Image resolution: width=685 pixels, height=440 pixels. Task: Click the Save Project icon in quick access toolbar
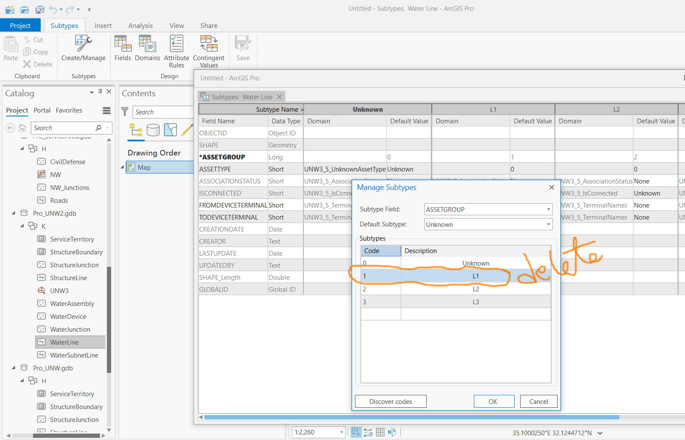pyautogui.click(x=40, y=9)
